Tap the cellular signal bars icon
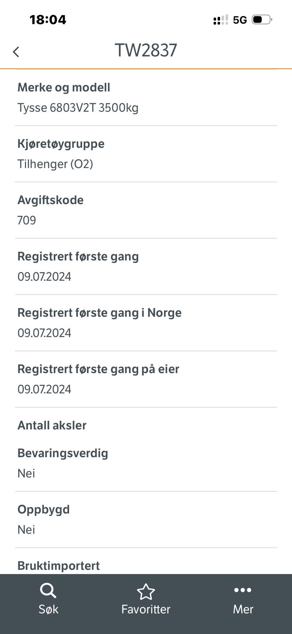 click(x=220, y=20)
